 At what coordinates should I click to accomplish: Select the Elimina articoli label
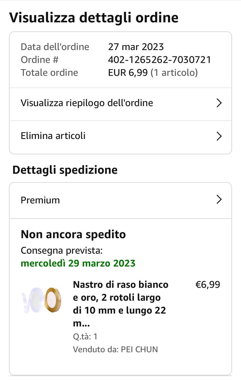click(x=53, y=136)
